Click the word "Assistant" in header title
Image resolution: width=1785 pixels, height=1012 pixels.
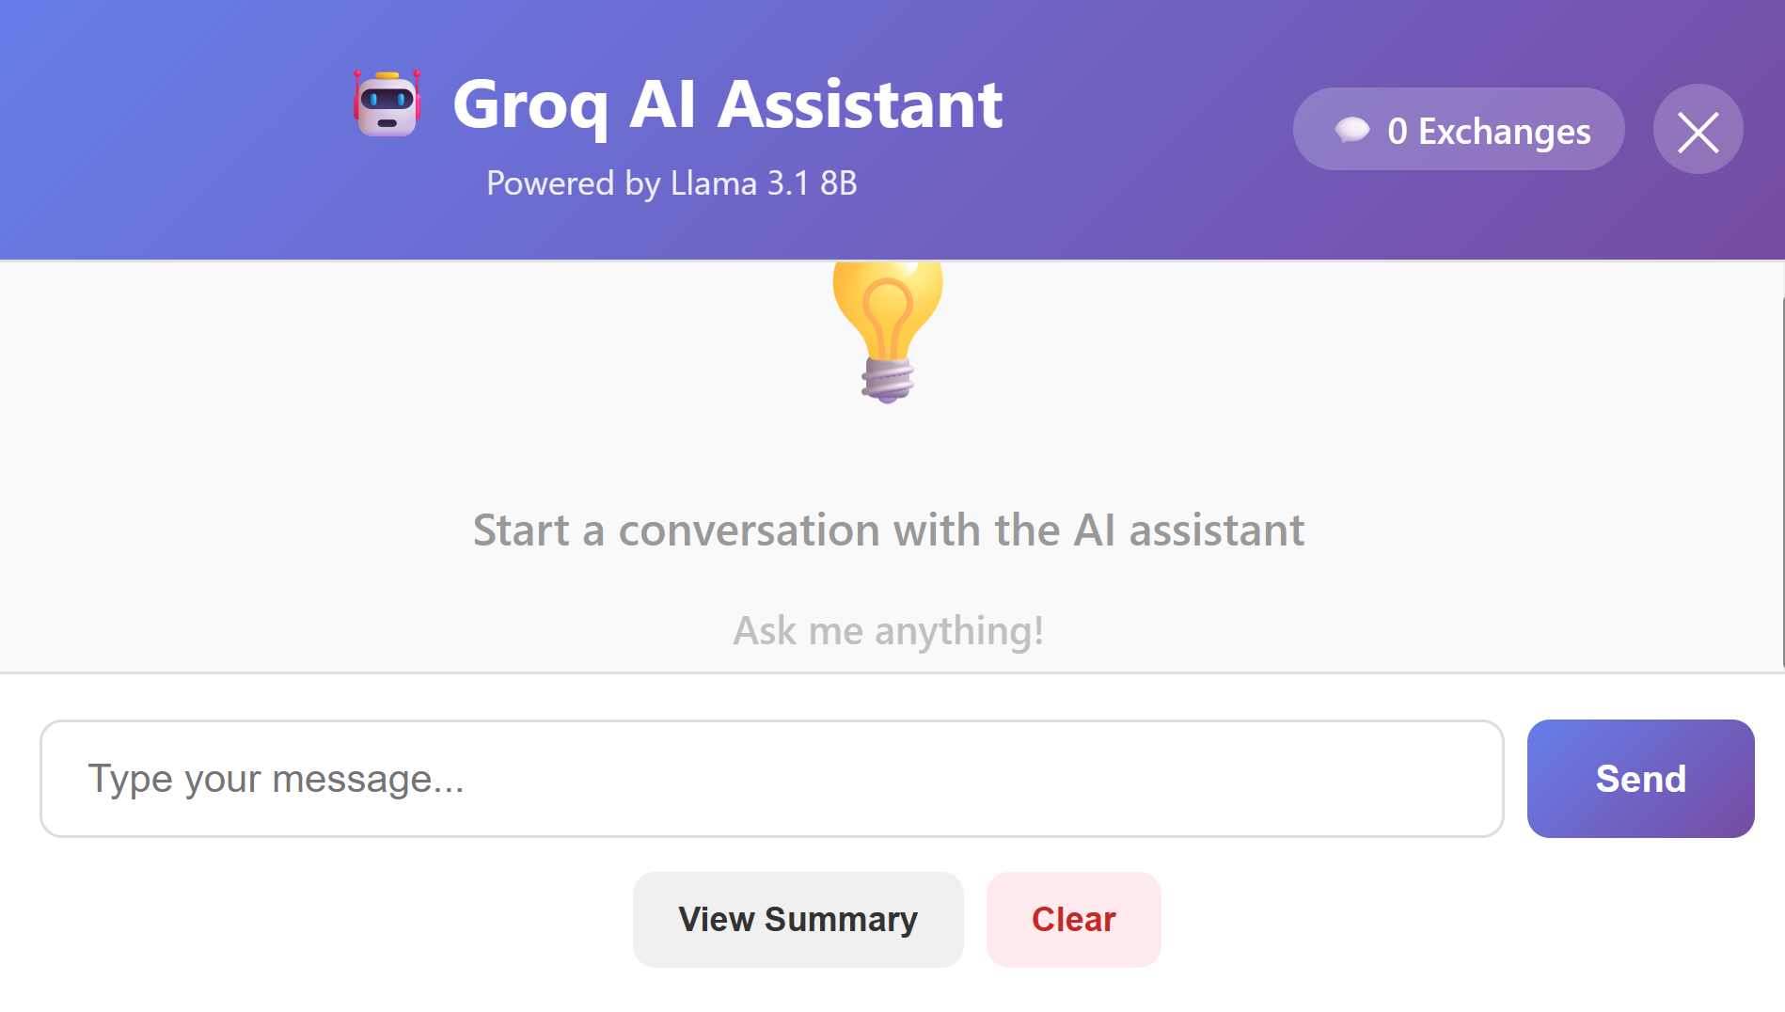[860, 104]
